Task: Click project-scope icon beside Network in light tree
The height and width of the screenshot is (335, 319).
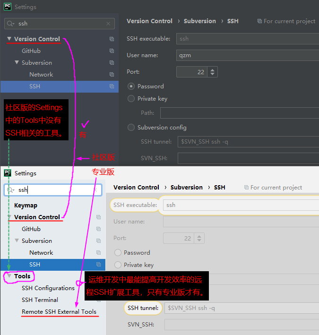Action: coord(98,252)
